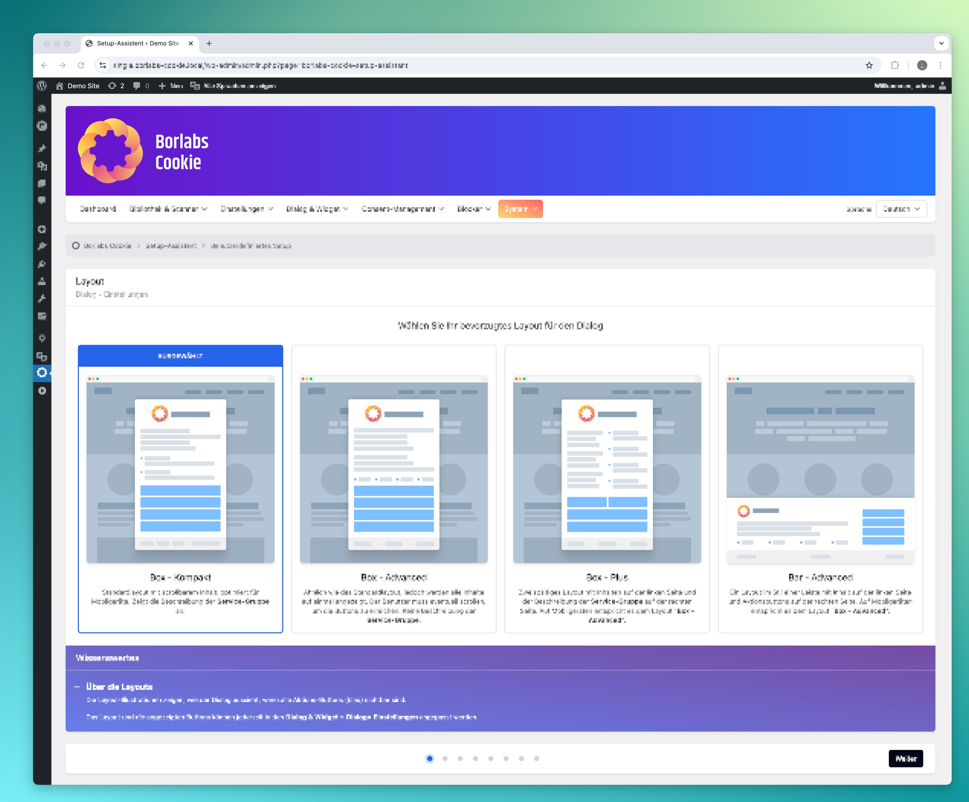Open the Deutsch language dropdown

(901, 209)
